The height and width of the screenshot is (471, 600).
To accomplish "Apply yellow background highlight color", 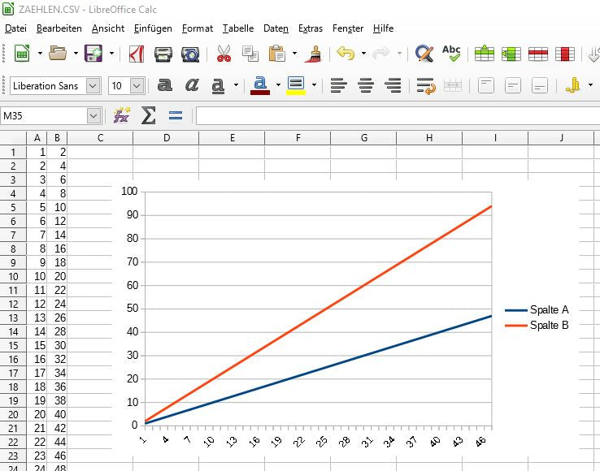I will 296,85.
